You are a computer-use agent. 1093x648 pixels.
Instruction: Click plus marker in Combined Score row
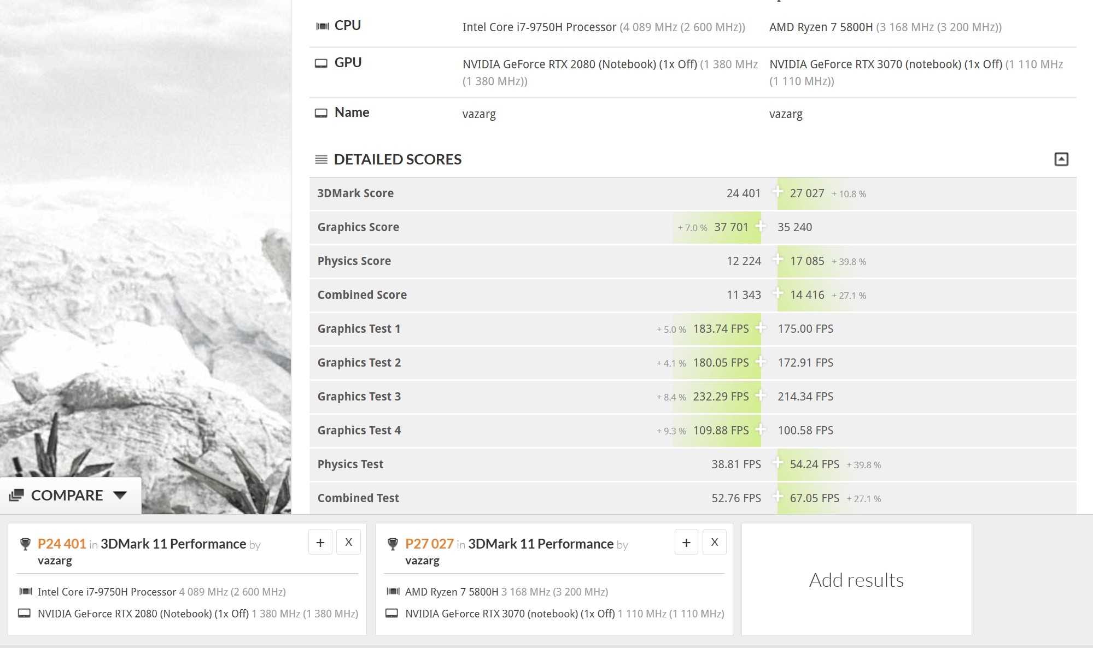778,293
